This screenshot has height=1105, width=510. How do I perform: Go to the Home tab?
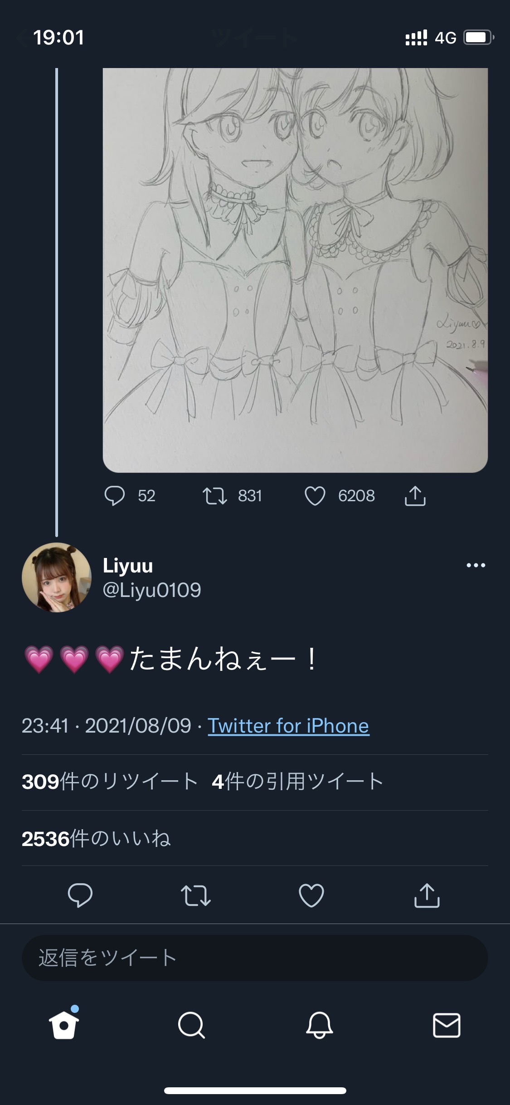(x=64, y=1025)
